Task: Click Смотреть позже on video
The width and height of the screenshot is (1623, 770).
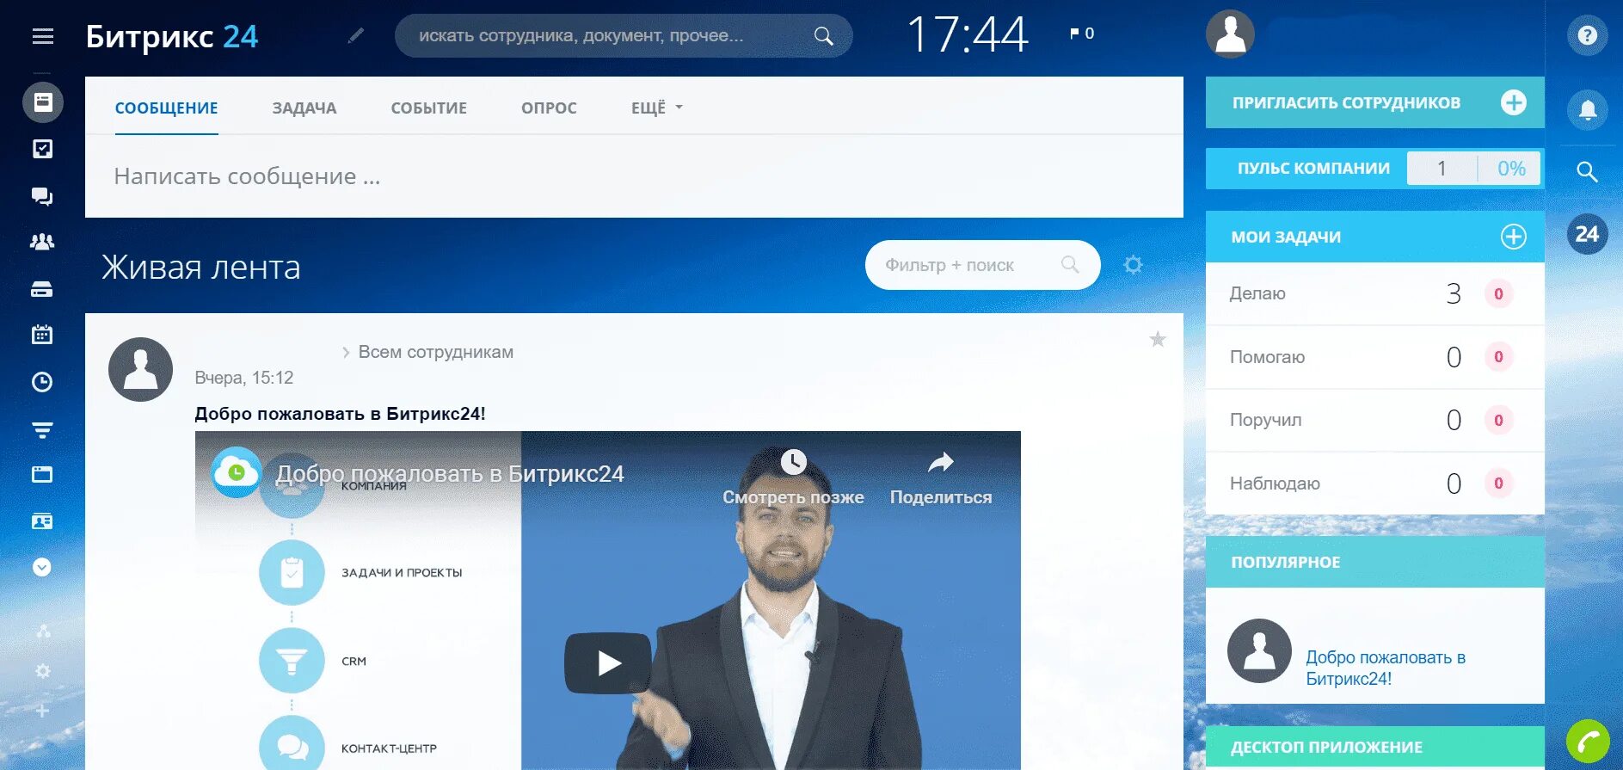Action: (x=793, y=477)
